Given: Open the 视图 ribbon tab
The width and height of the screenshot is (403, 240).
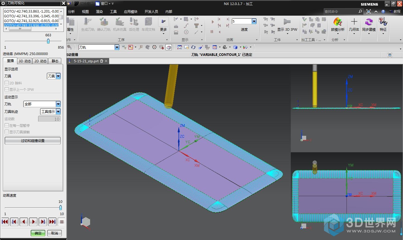Looking at the screenshot, I should 85,11.
